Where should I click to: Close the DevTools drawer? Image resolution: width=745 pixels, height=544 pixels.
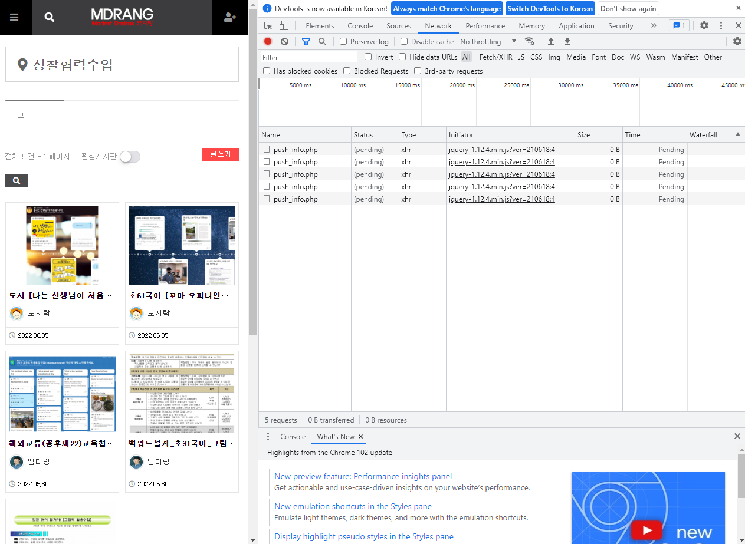pos(737,436)
